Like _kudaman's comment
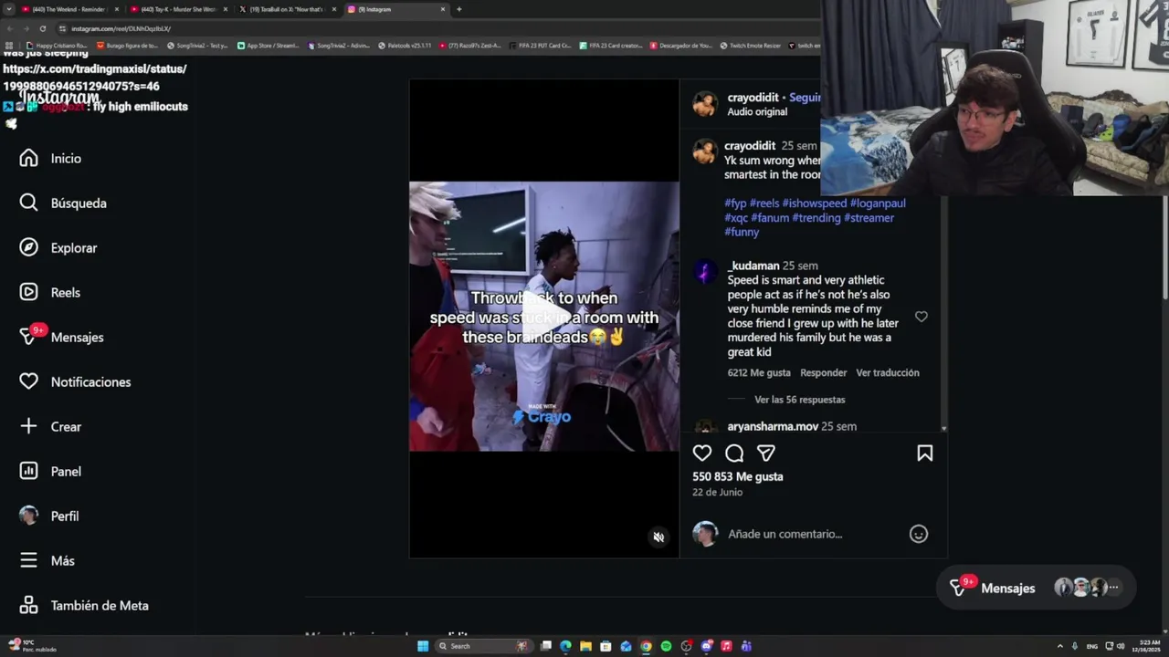 921,317
